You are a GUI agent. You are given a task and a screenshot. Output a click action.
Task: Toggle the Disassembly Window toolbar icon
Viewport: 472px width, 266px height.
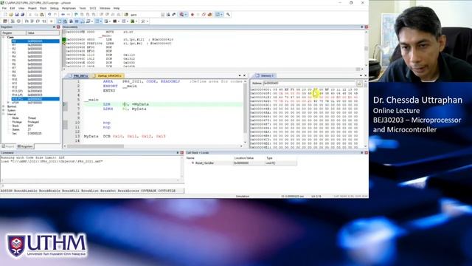click(65, 21)
